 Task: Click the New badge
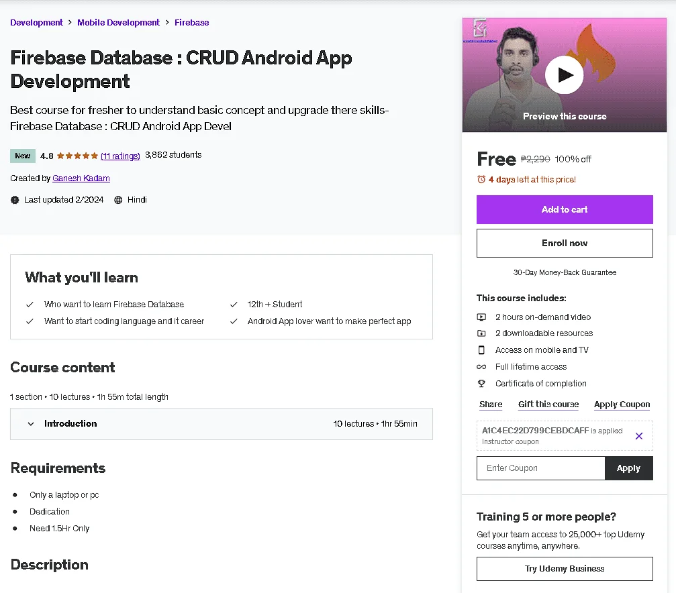(22, 156)
